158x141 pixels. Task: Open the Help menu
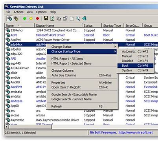pos(53,12)
